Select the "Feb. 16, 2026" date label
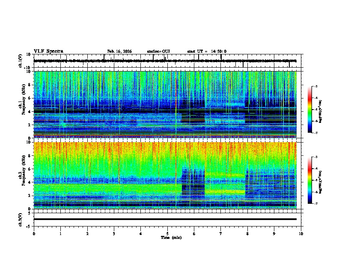This screenshot has height=262, width=339. pyautogui.click(x=119, y=51)
